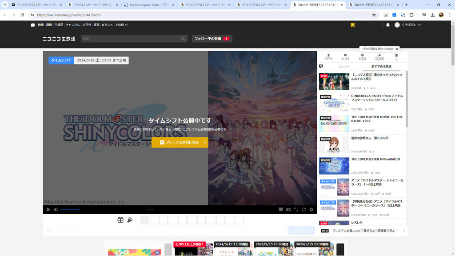Click the コメント send button
455x256 pixels.
pos(302,230)
